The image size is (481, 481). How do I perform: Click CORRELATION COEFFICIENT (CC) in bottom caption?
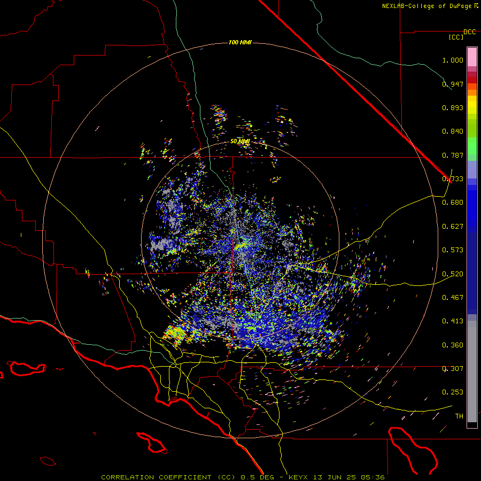click(169, 477)
